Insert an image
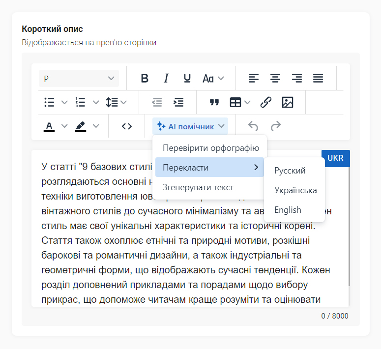This screenshot has width=381, height=349. coord(288,102)
